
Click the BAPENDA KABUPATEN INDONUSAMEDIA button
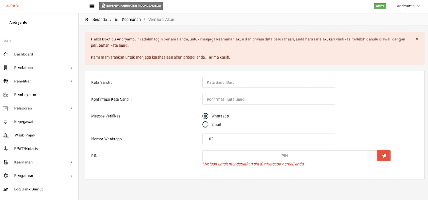pos(131,6)
